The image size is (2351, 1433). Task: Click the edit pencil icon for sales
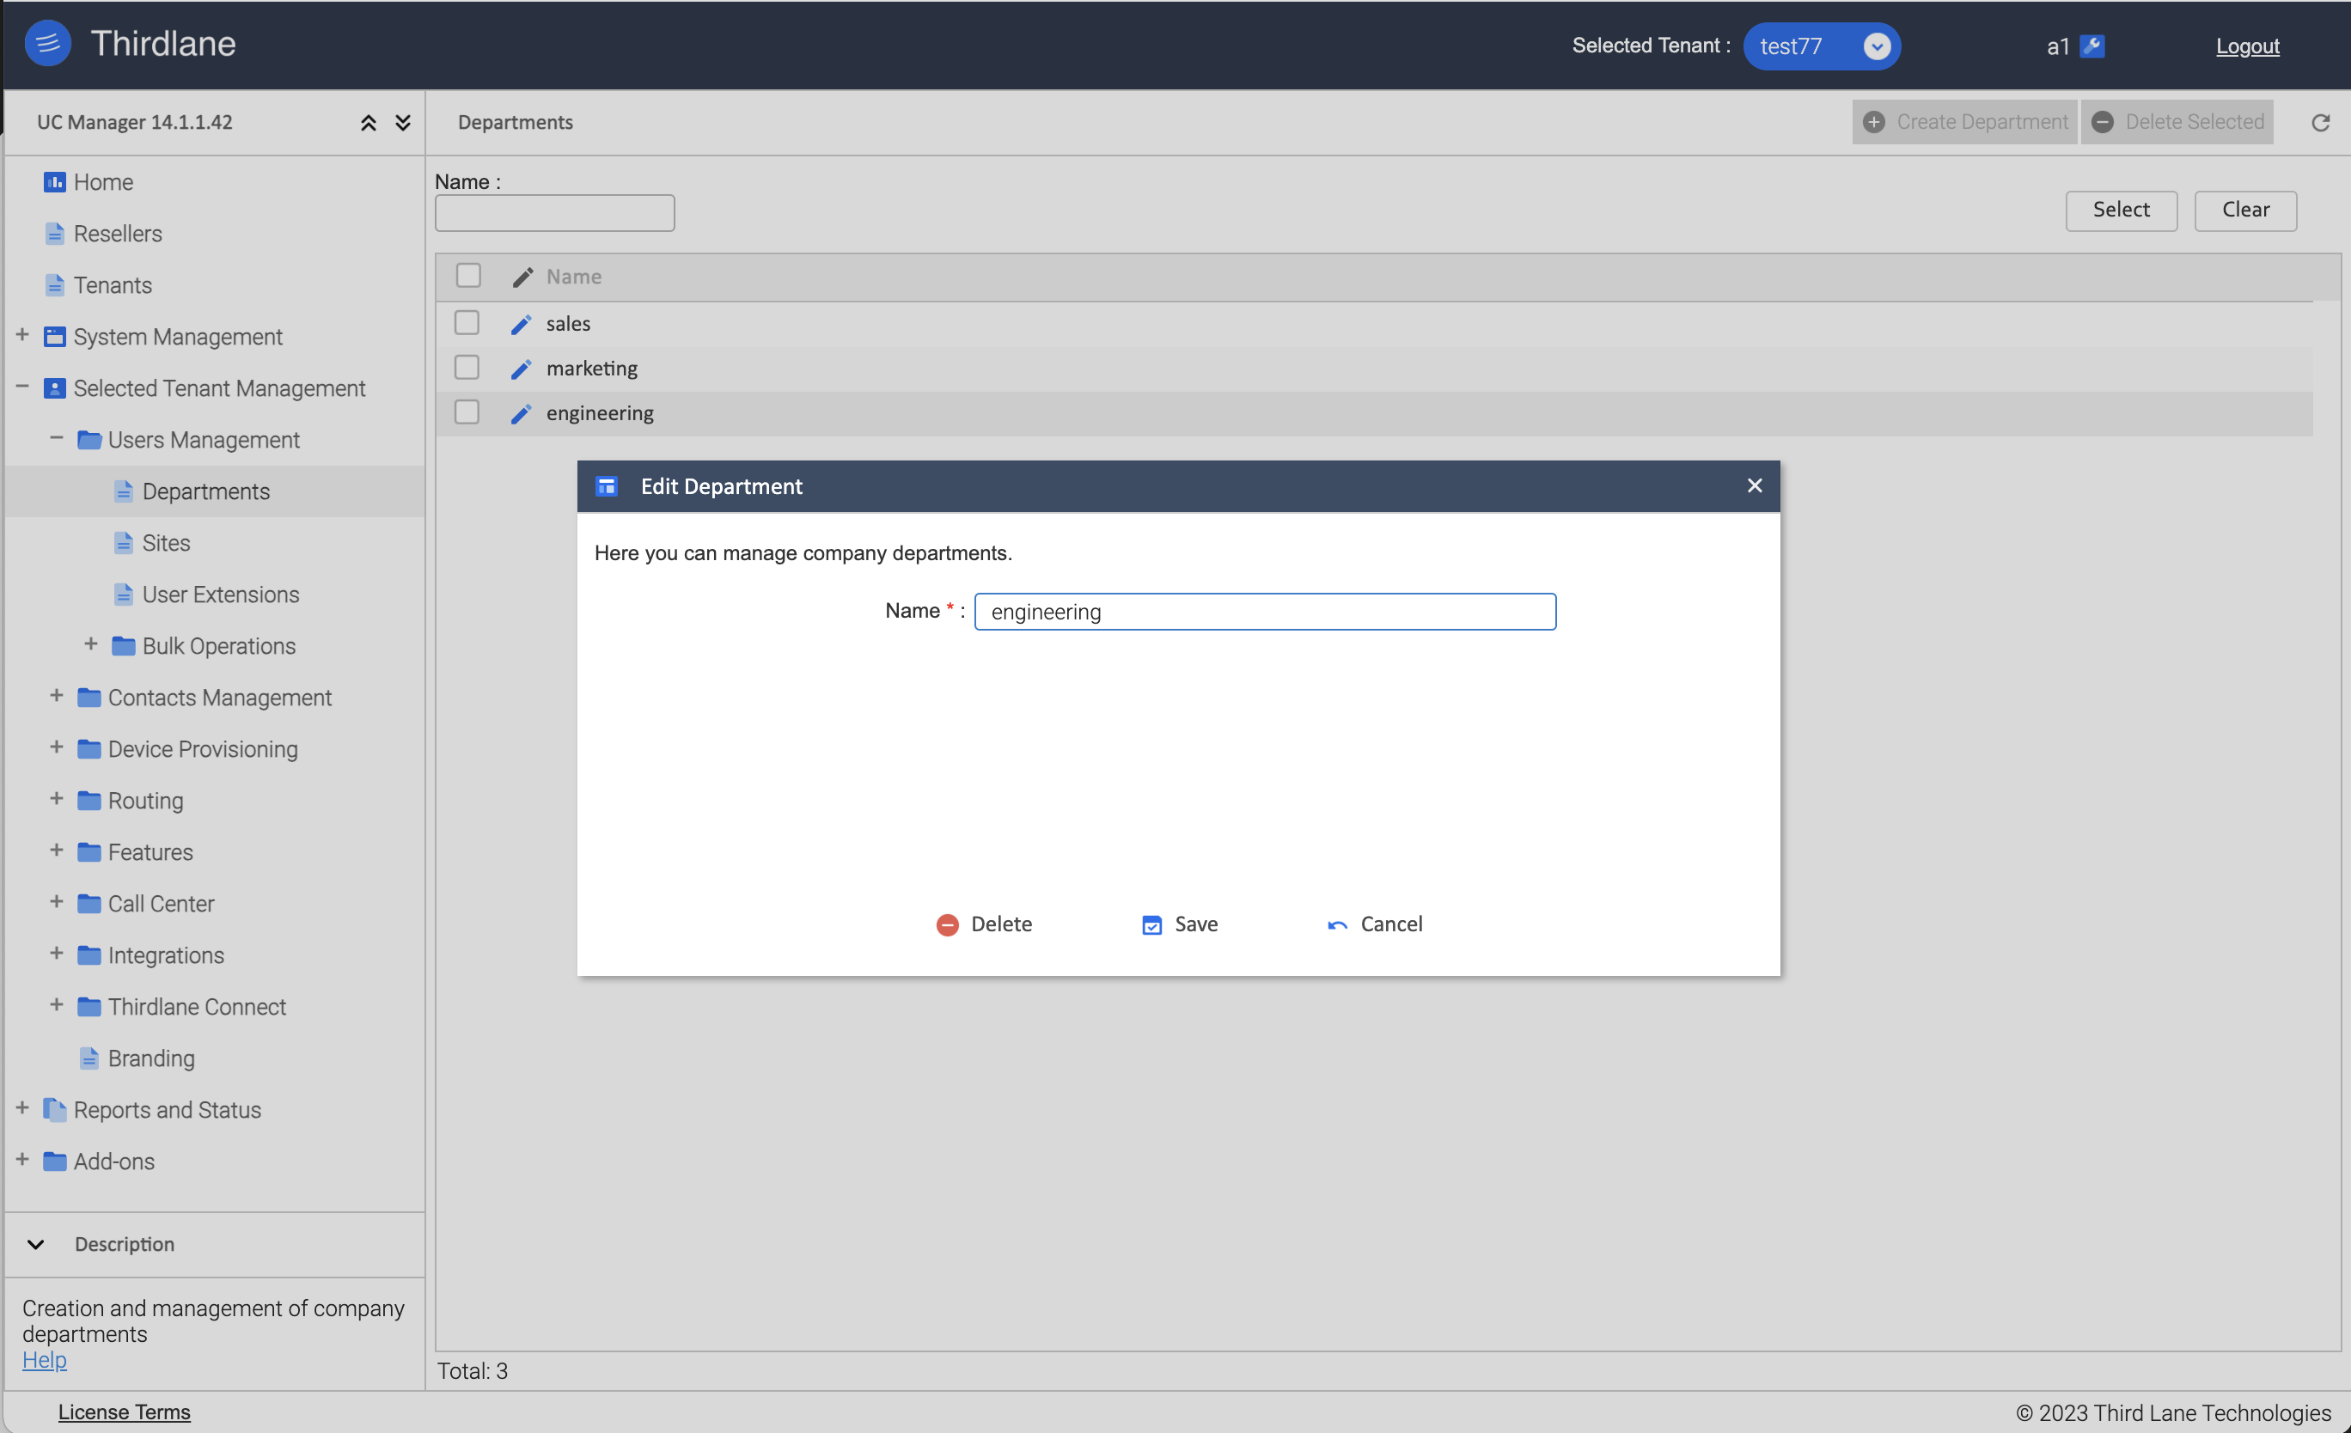click(x=522, y=322)
